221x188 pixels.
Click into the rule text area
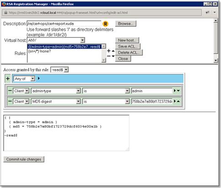67,133
